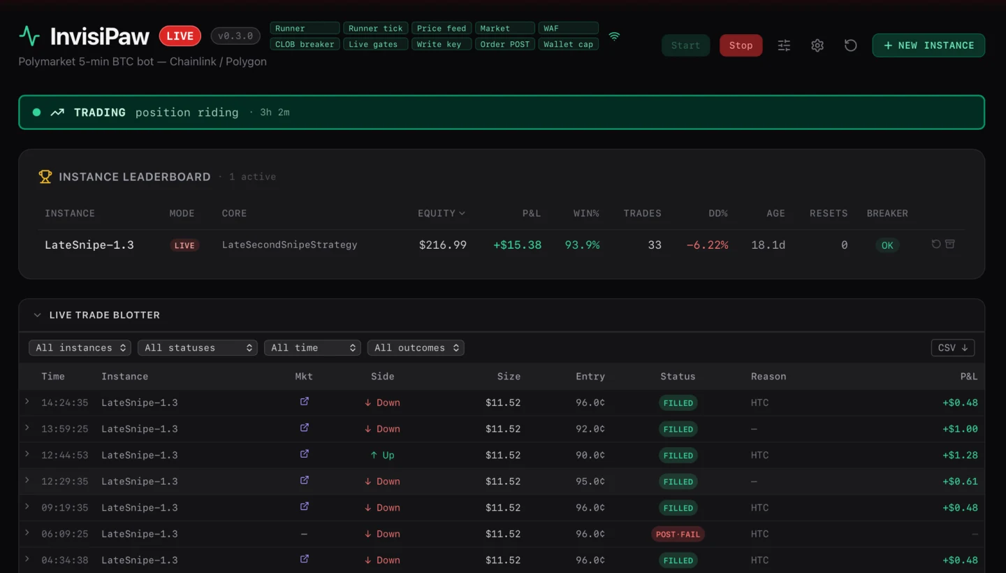Collapse the Live Trade Blotter section
Image resolution: width=1006 pixels, height=573 pixels.
click(38, 315)
